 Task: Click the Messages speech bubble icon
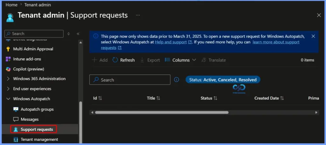tap(16, 119)
